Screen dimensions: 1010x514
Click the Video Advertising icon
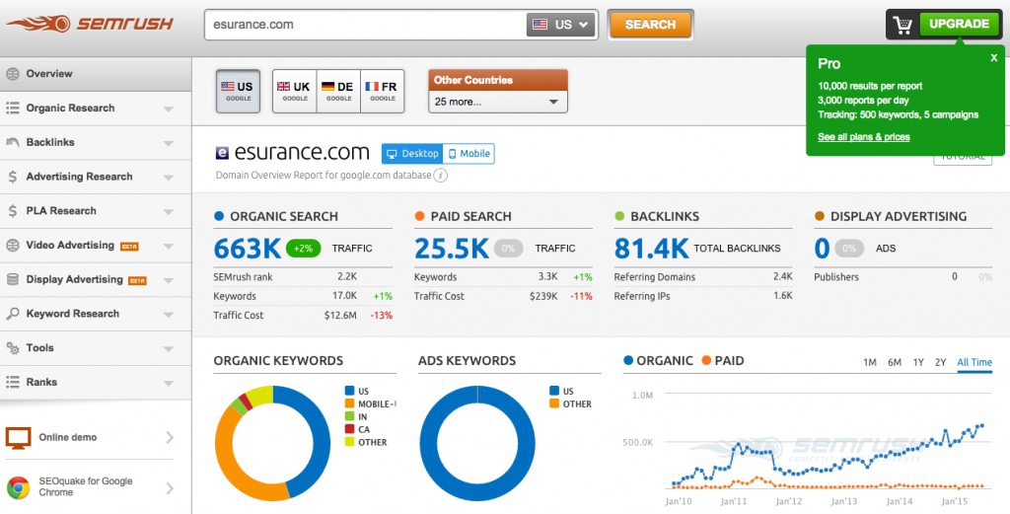[12, 246]
